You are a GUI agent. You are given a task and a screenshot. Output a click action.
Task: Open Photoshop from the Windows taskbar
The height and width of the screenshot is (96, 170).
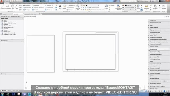(x=13, y=94)
